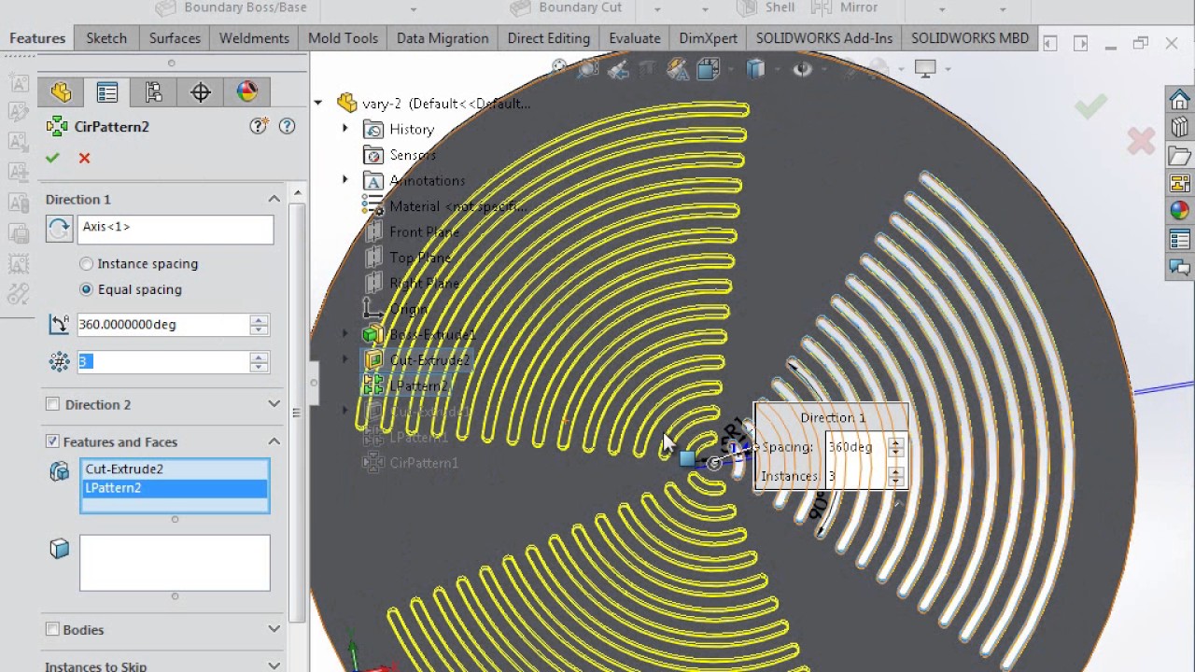Open the DisplayManager color-ball tab
Screen dimensions: 1195x672
pos(247,91)
